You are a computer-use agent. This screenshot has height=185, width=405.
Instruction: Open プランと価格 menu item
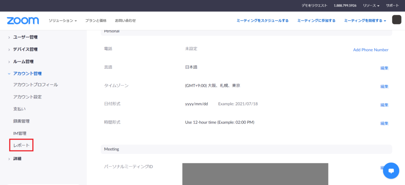pos(96,21)
